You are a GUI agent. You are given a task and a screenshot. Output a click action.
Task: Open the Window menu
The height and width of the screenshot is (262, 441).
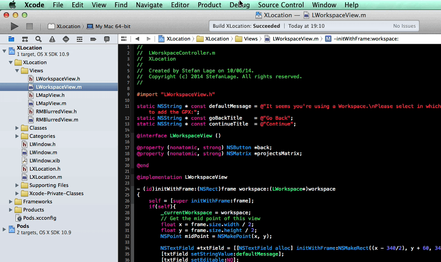pos(324,5)
